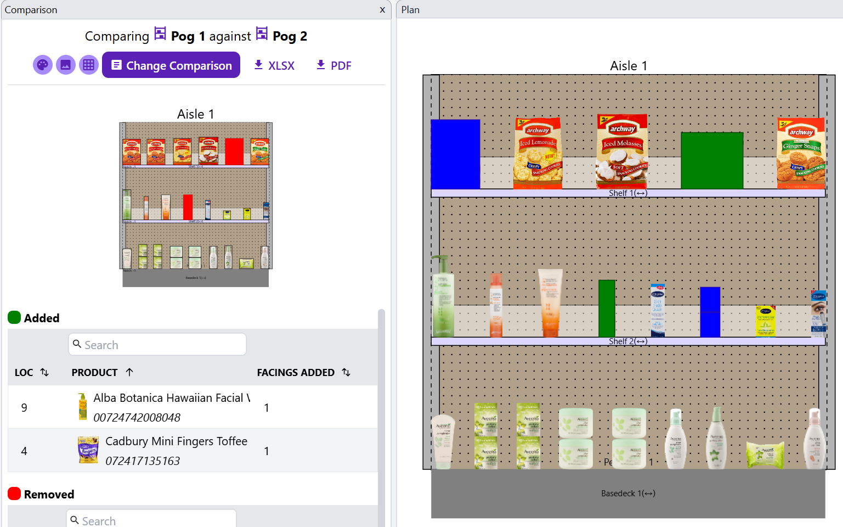The width and height of the screenshot is (843, 527).
Task: Download the comparison as XLSX
Action: pyautogui.click(x=274, y=65)
